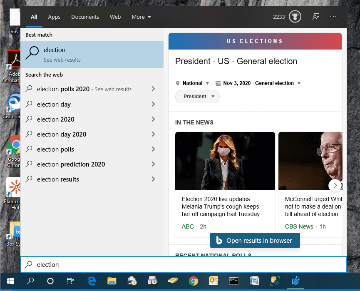Click the Windows Start button
The image size is (360, 291).
tap(10, 281)
